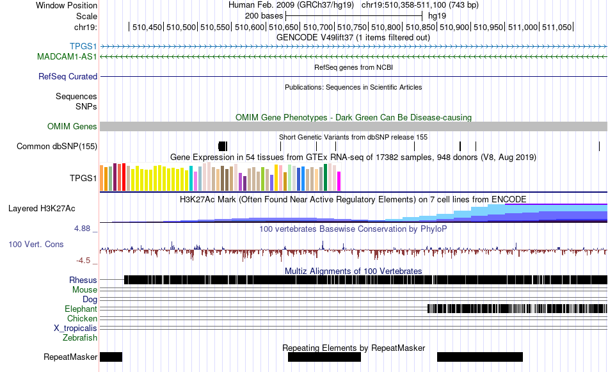Image resolution: width=608 pixels, height=372 pixels.
Task: Click the RepeatMasker block at the left edge
Action: point(111,357)
